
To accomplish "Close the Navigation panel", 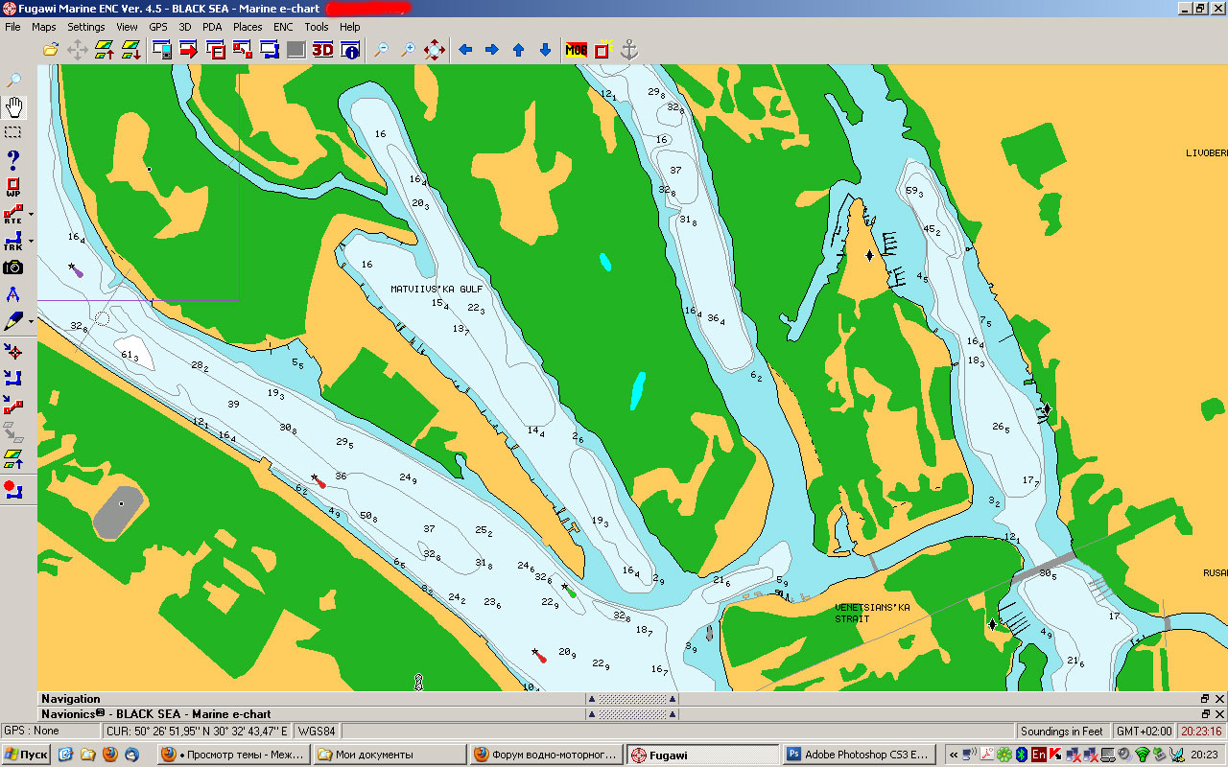I will tap(1219, 699).
